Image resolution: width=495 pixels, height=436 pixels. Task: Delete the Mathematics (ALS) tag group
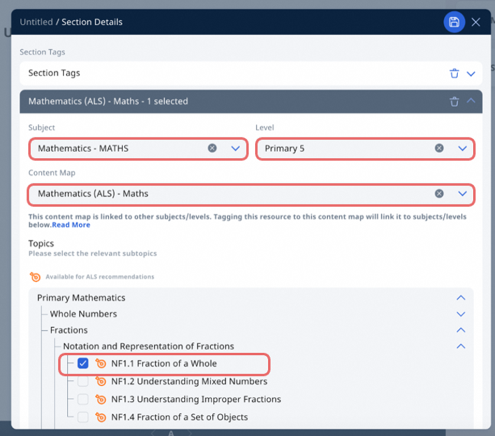point(454,101)
